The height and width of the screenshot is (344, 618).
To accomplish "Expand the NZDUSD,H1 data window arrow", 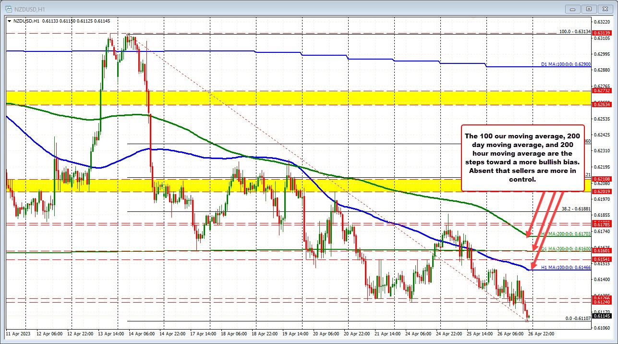I will 10,21.
